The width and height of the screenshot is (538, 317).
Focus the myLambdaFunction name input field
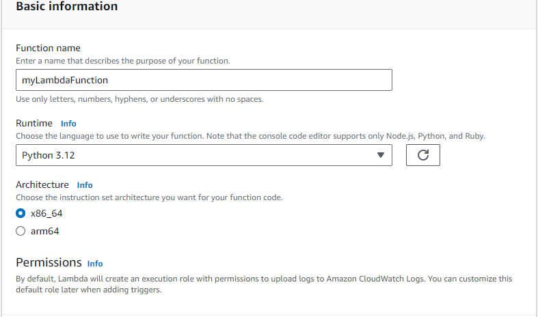[x=203, y=80]
